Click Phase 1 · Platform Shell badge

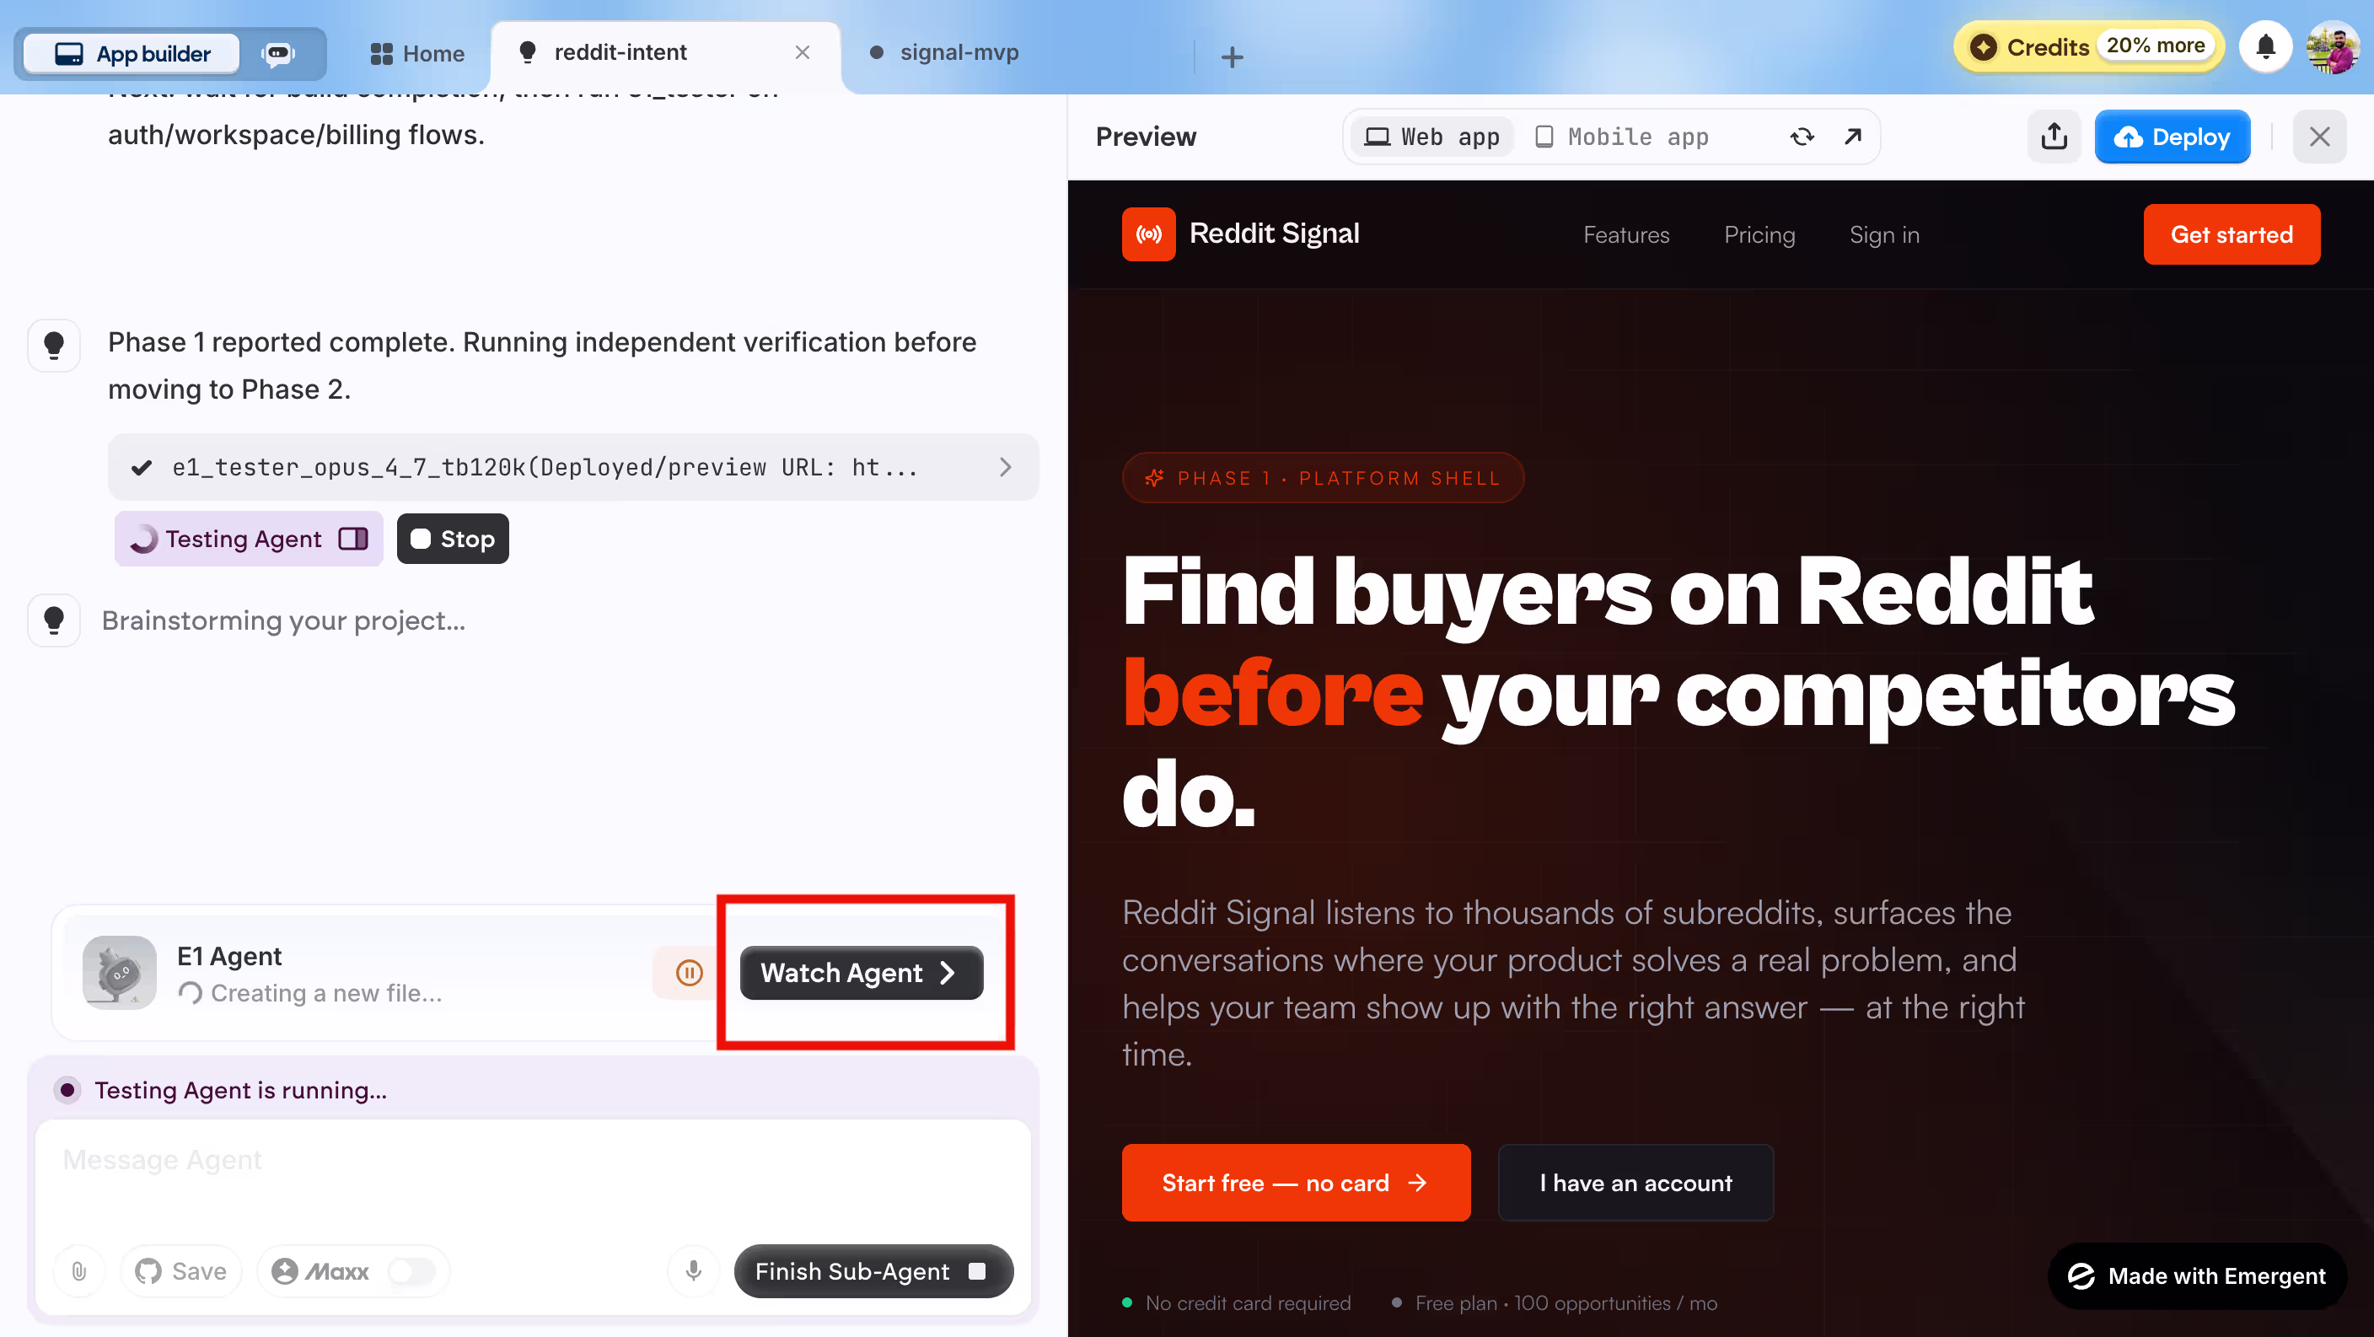tap(1323, 477)
